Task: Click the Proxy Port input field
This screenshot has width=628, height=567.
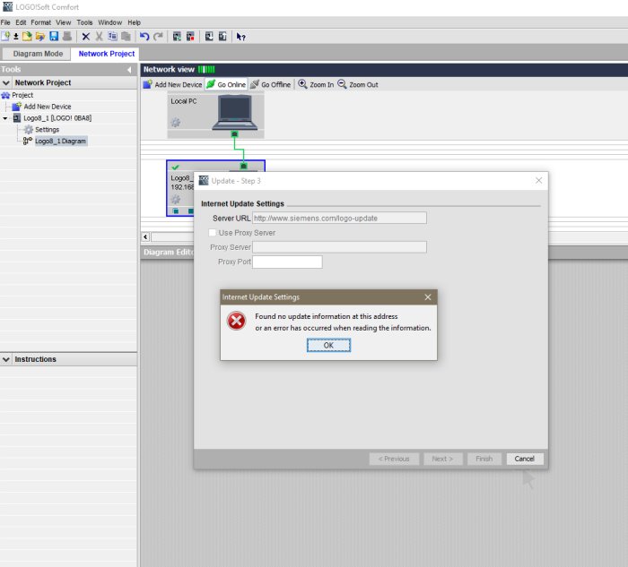Action: pos(287,262)
